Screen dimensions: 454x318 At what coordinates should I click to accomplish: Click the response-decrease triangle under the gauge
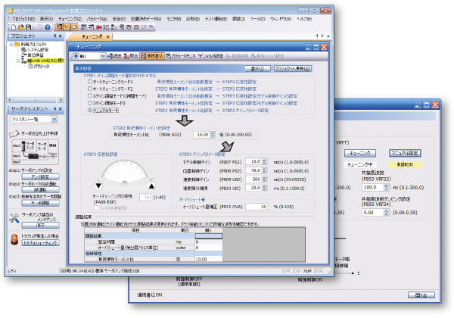point(98,186)
